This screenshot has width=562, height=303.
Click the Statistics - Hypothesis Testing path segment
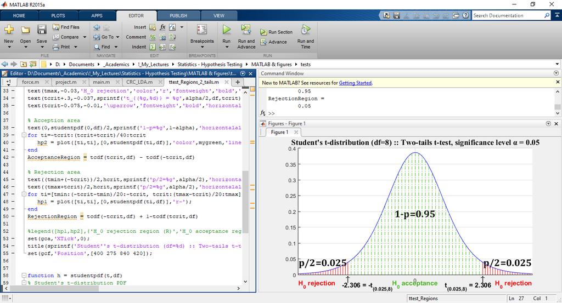[210, 65]
